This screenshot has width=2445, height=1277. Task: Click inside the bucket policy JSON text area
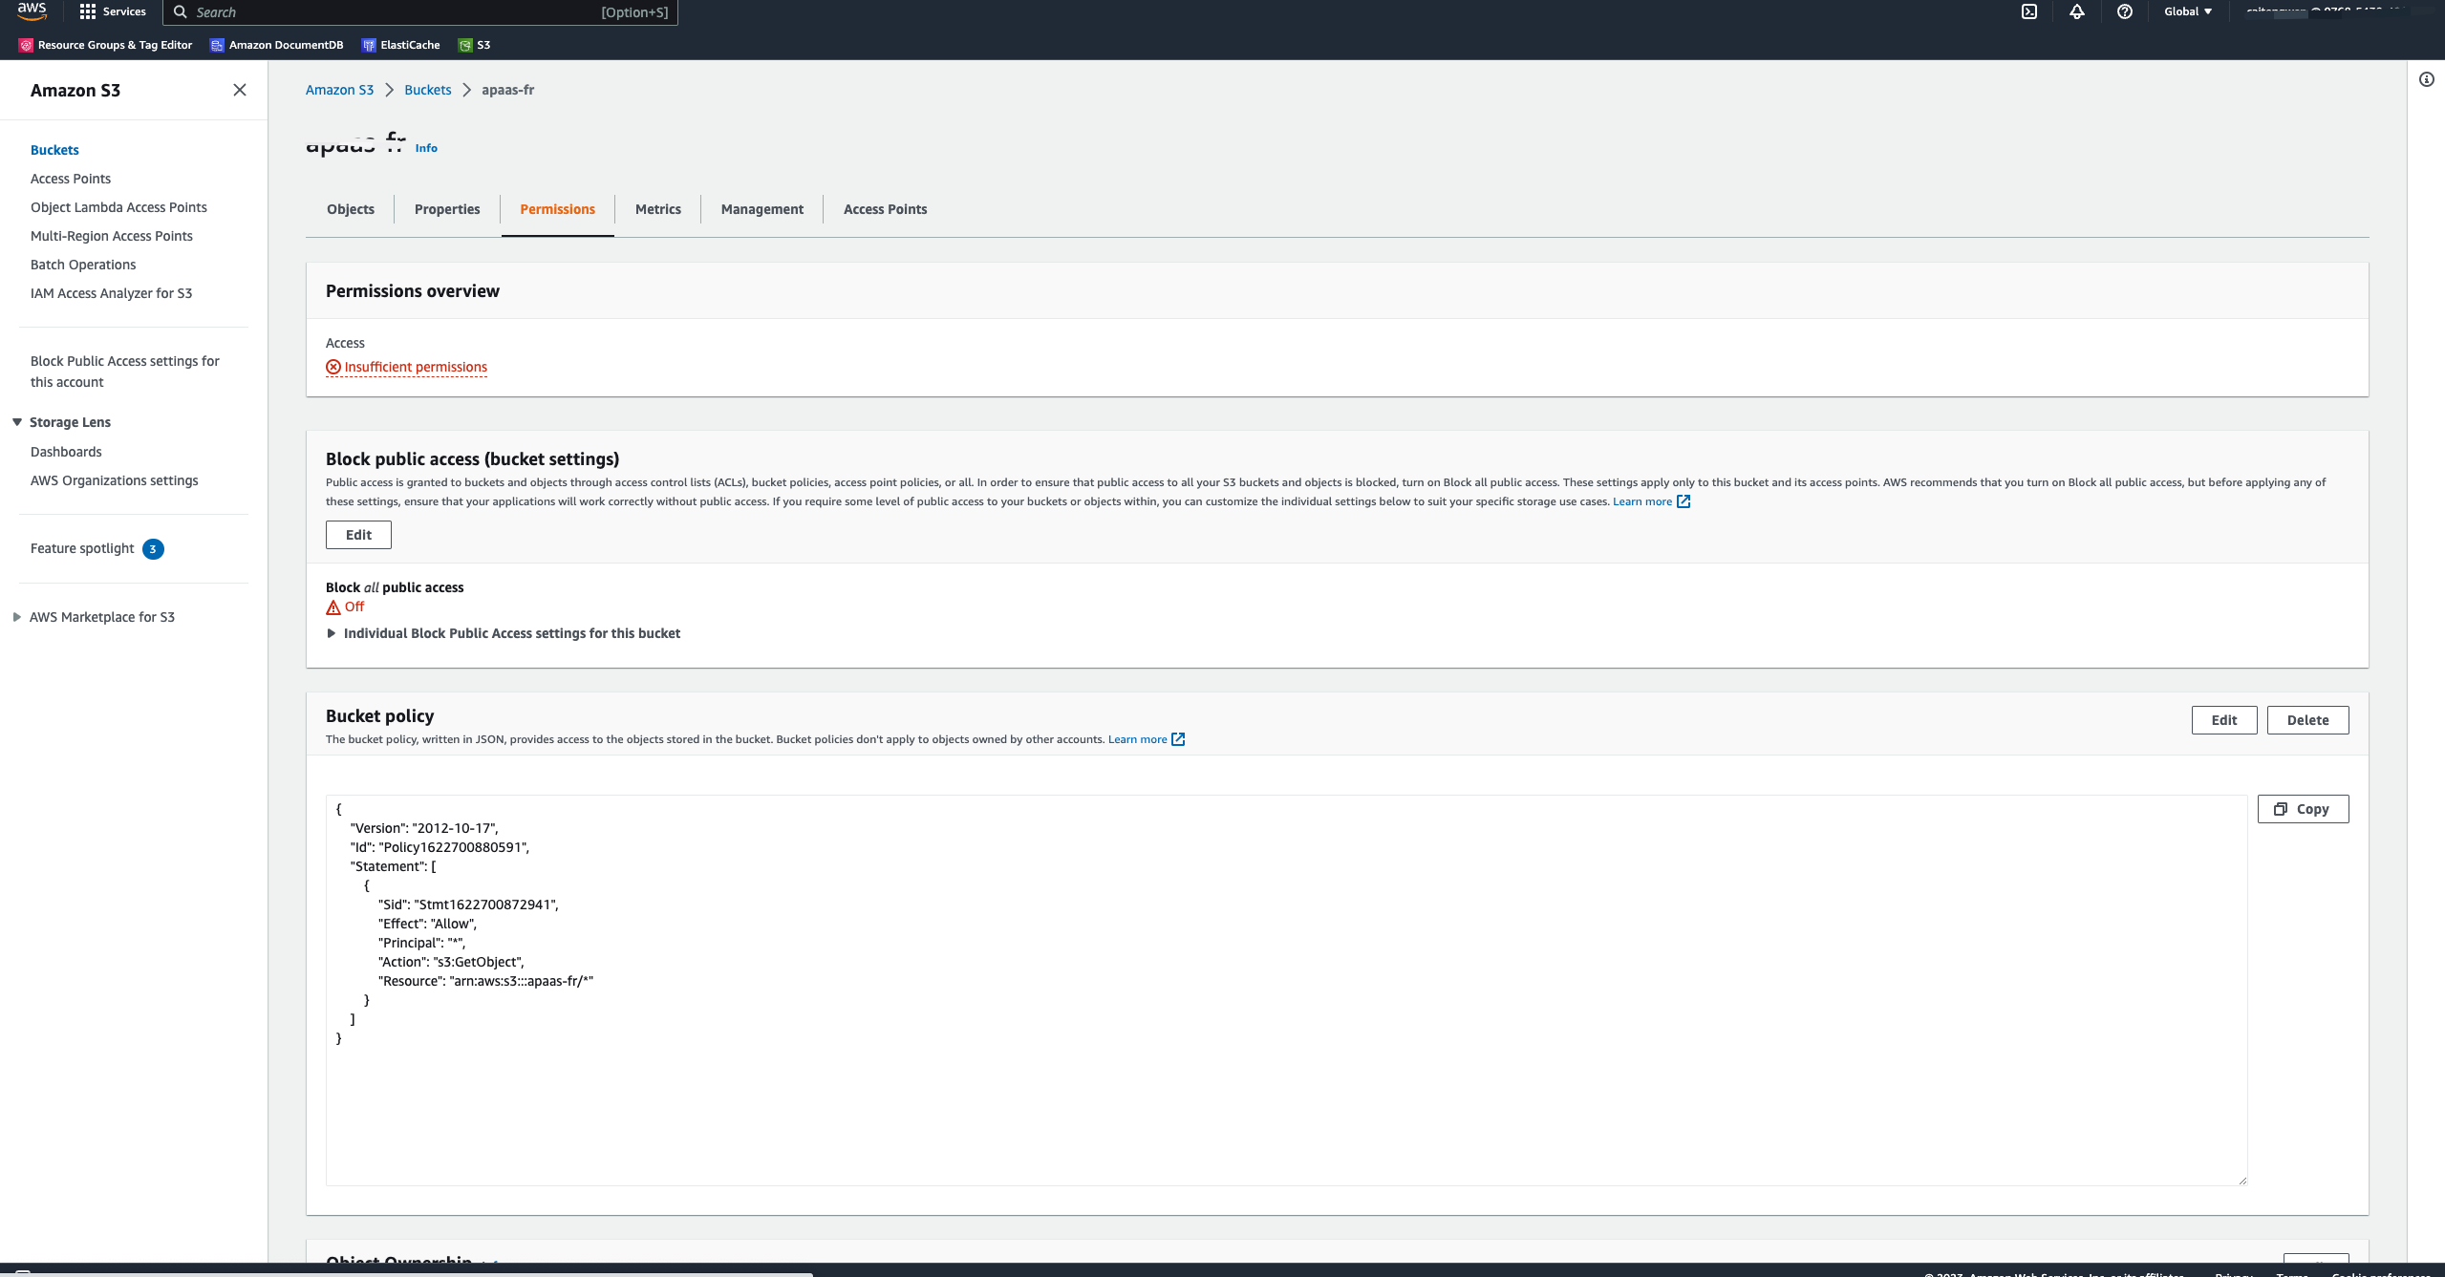[1286, 990]
